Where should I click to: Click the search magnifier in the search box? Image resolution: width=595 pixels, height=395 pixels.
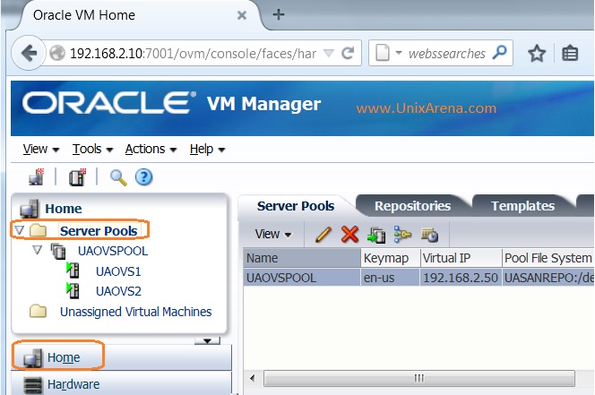(499, 52)
